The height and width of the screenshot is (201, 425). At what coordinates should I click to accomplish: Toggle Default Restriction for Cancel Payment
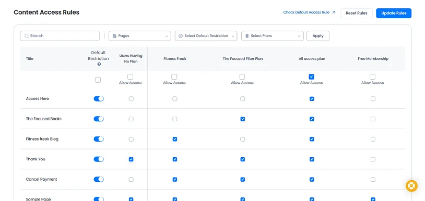click(x=99, y=179)
